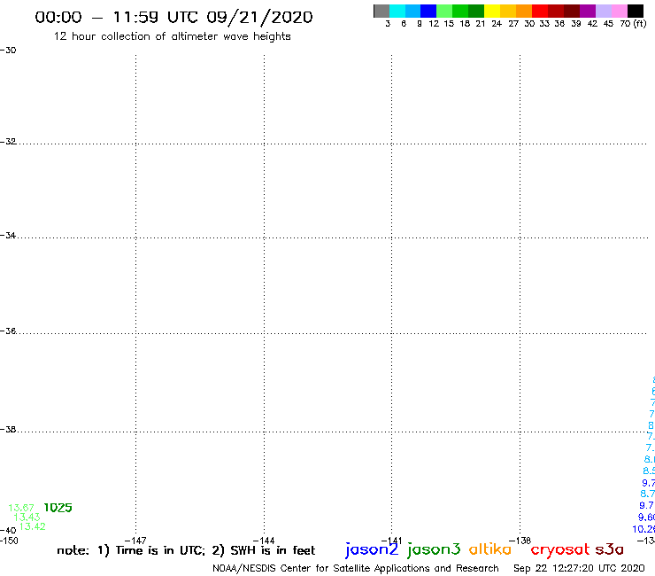Image resolution: width=655 pixels, height=576 pixels.
Task: Pick the purple swatch in the color scale
Action: [x=588, y=11]
